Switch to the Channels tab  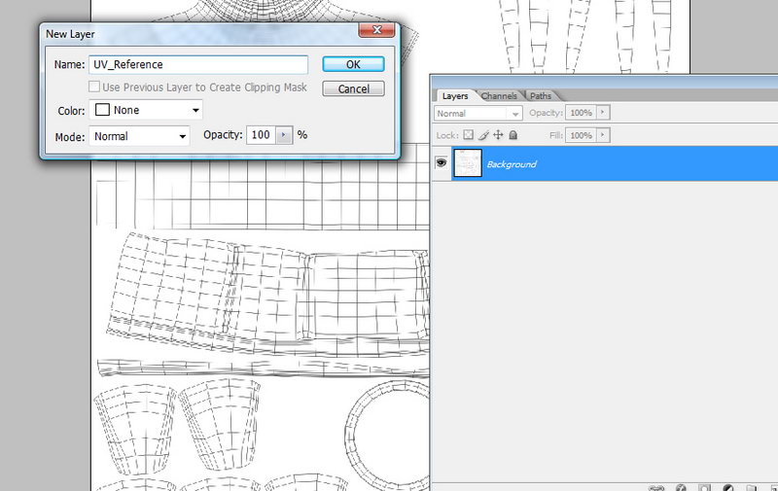[x=499, y=96]
